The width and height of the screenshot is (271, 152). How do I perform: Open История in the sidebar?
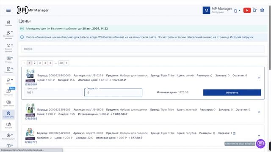8,125
